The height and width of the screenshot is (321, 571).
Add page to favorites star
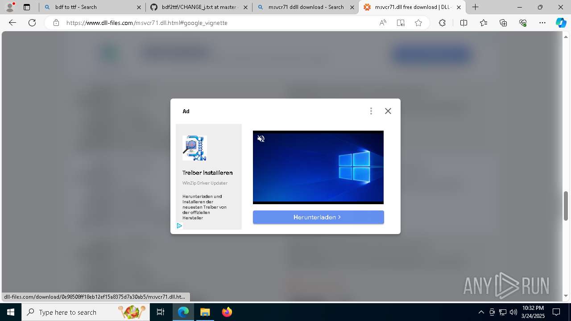418,23
